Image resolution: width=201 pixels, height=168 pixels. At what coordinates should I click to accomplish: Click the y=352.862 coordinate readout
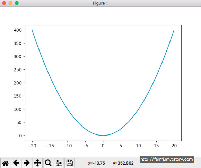coord(123,163)
